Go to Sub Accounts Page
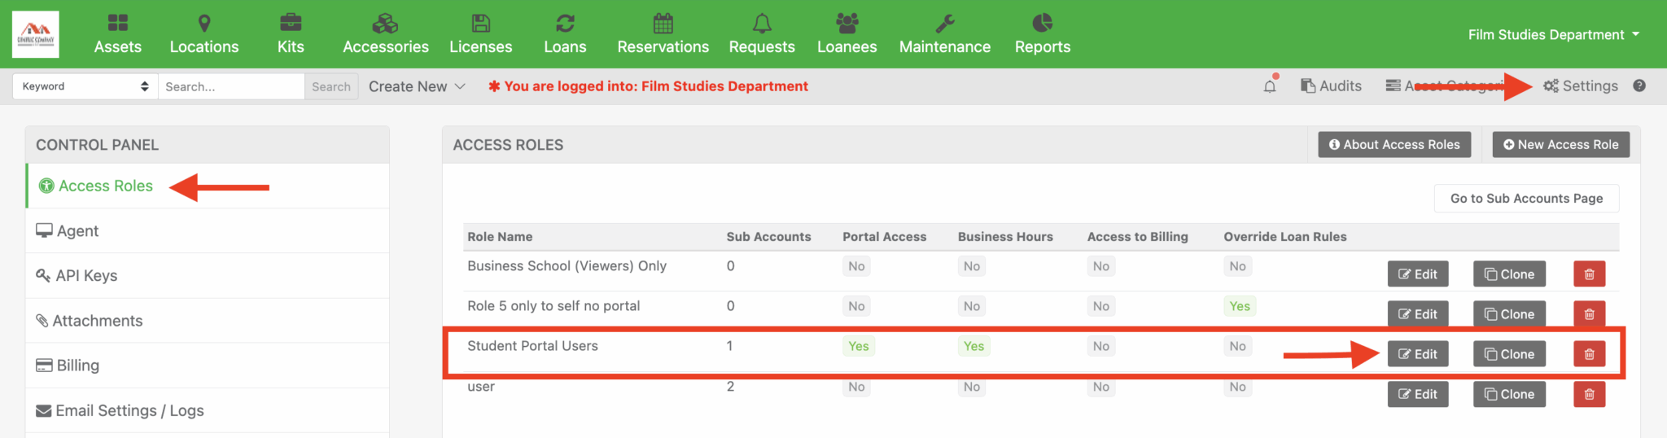 tap(1526, 199)
